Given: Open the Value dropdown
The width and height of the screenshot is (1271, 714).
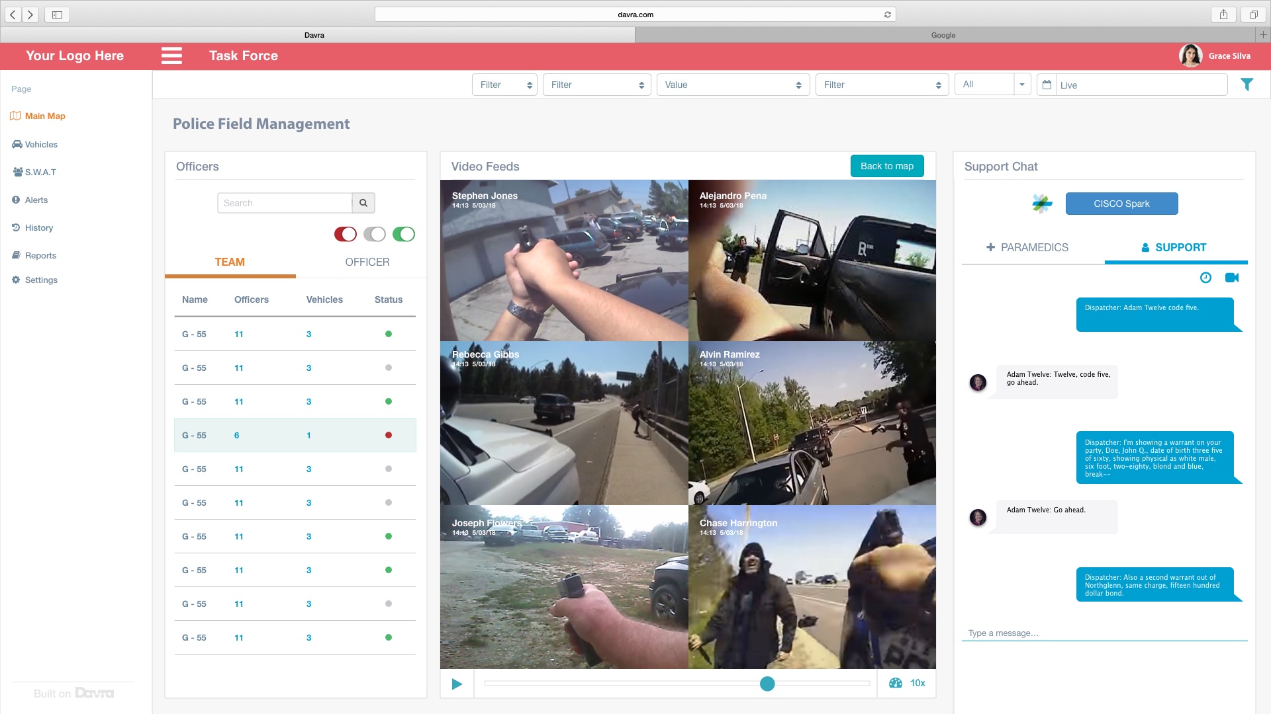Looking at the screenshot, I should pos(733,85).
